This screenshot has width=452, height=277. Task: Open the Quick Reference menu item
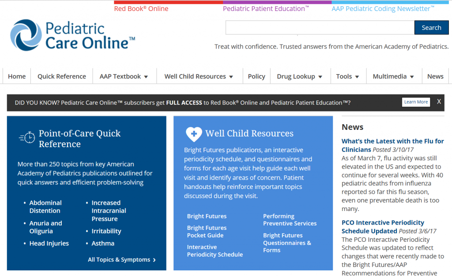pos(62,76)
